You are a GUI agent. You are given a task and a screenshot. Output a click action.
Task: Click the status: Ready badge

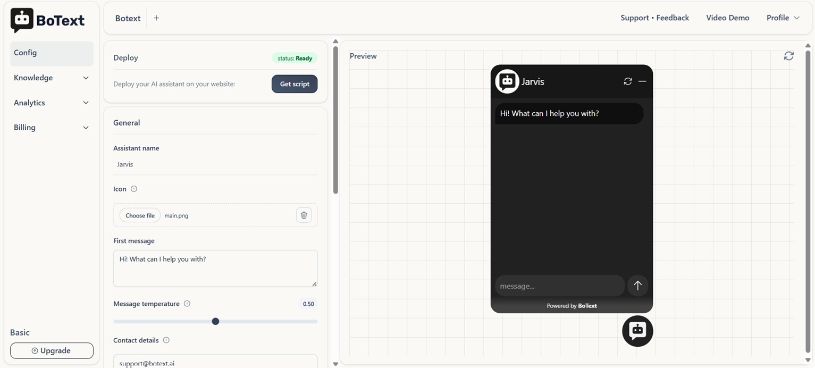click(x=295, y=58)
